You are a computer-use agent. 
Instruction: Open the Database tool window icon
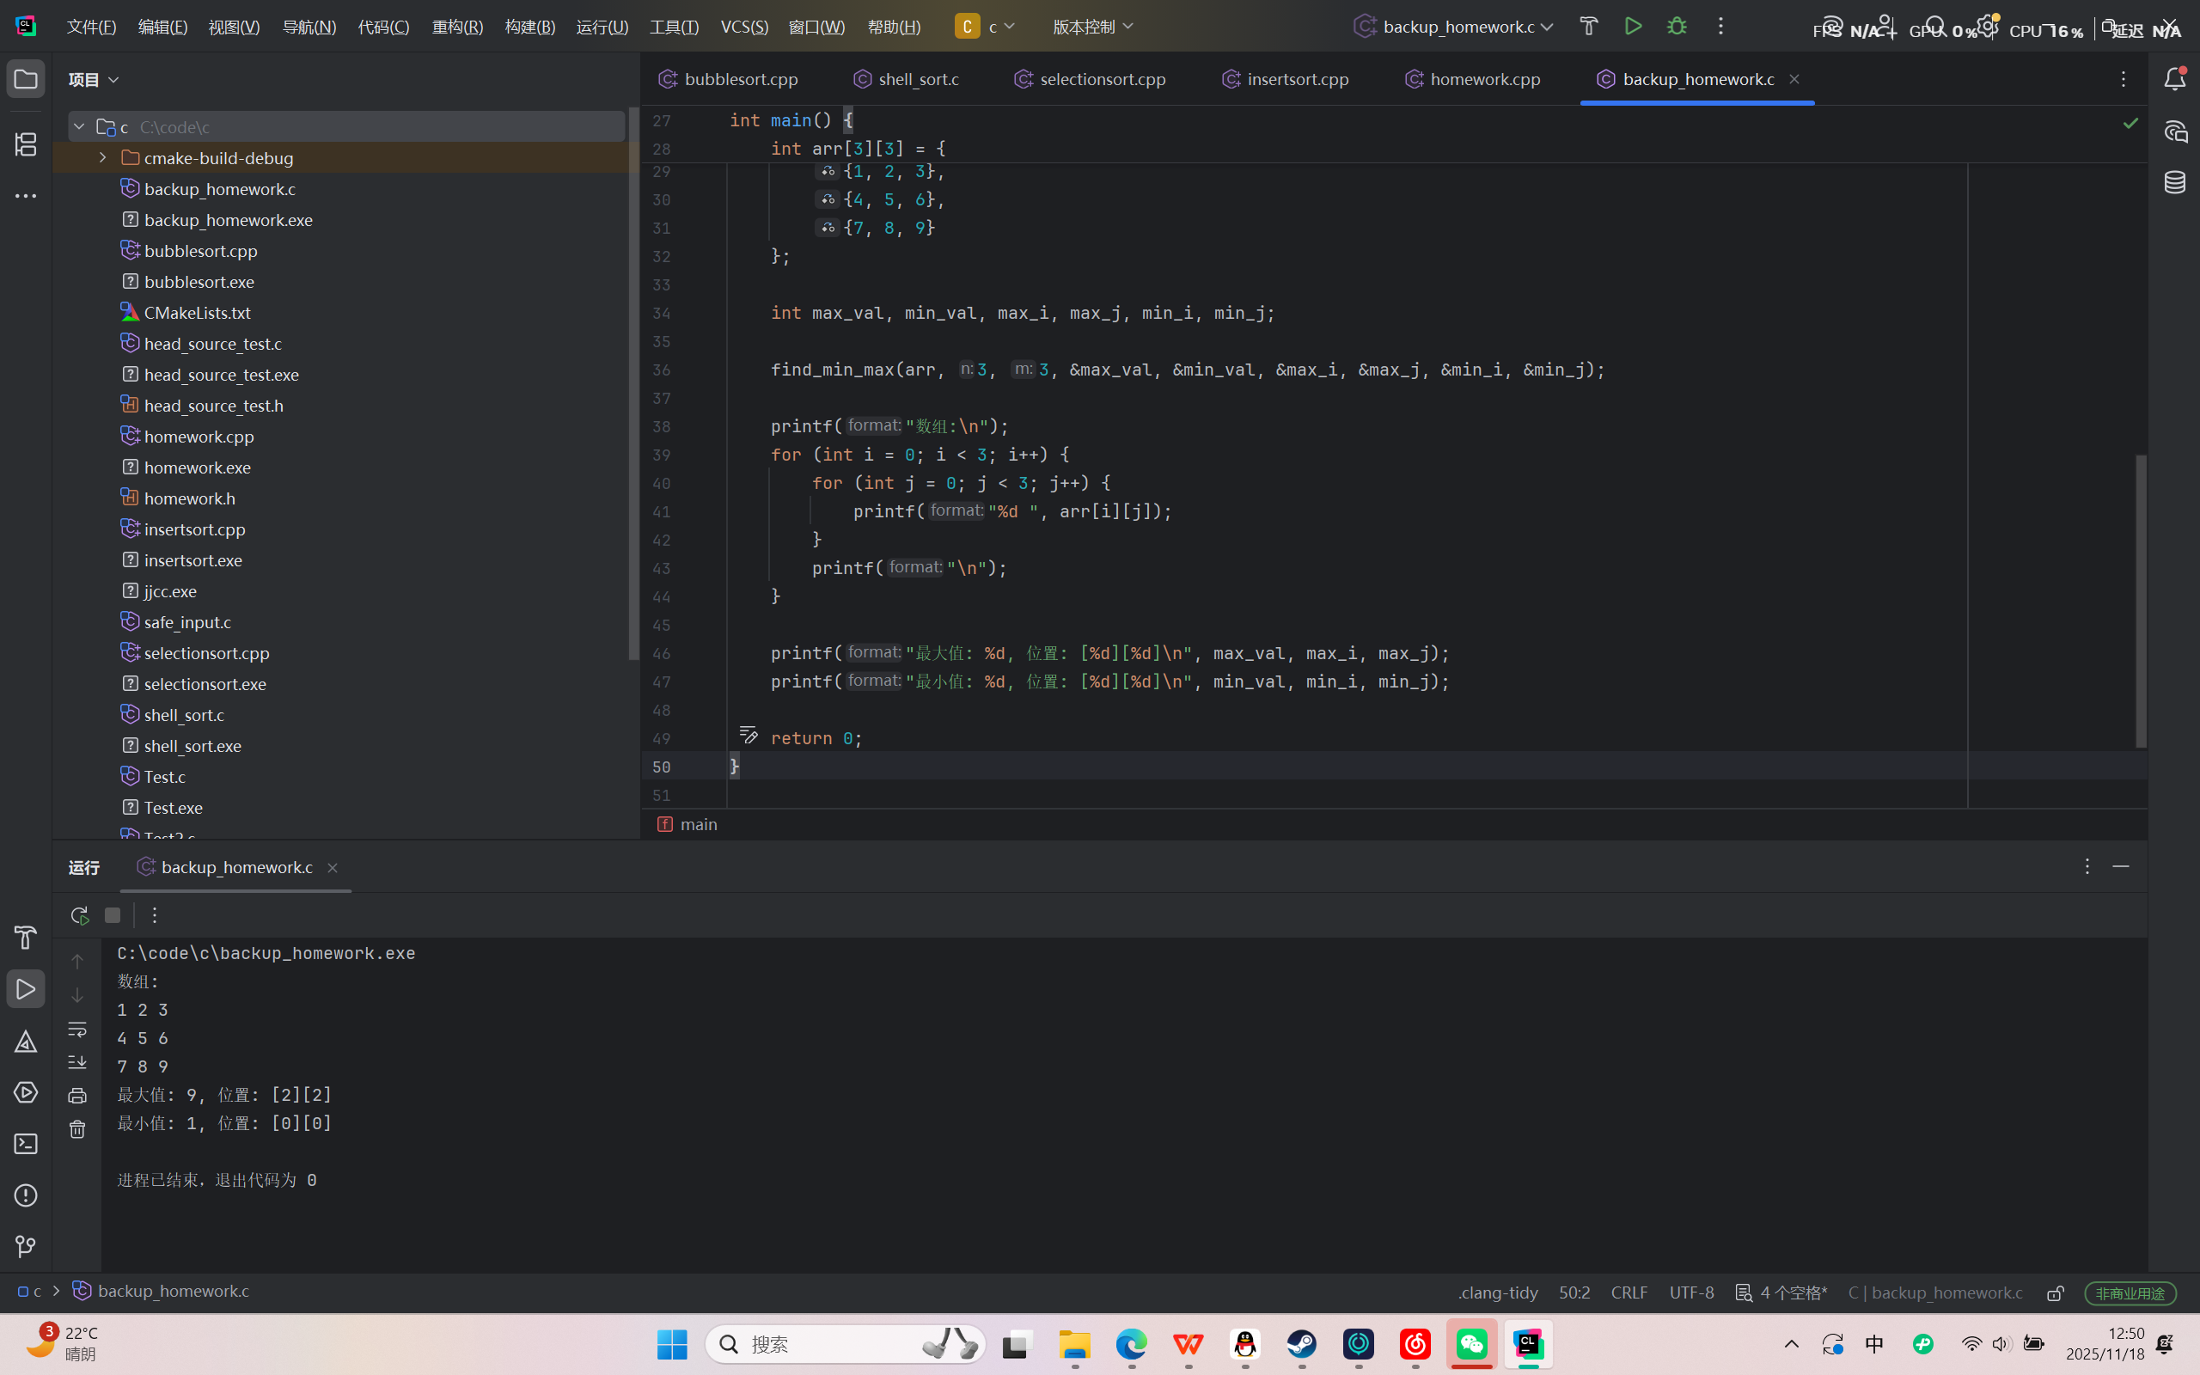pos(2174,182)
